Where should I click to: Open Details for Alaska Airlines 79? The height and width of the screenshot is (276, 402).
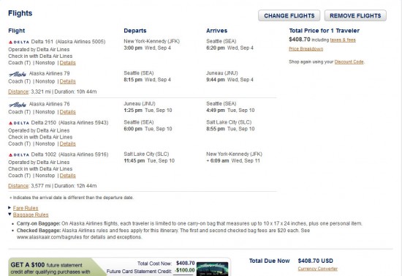[68, 81]
